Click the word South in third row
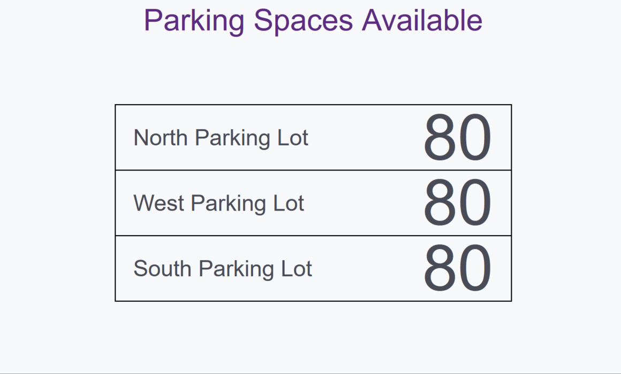This screenshot has height=374, width=621. pos(162,269)
